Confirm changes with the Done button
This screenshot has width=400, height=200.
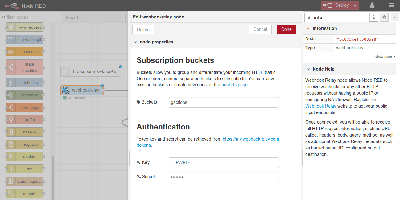point(286,29)
